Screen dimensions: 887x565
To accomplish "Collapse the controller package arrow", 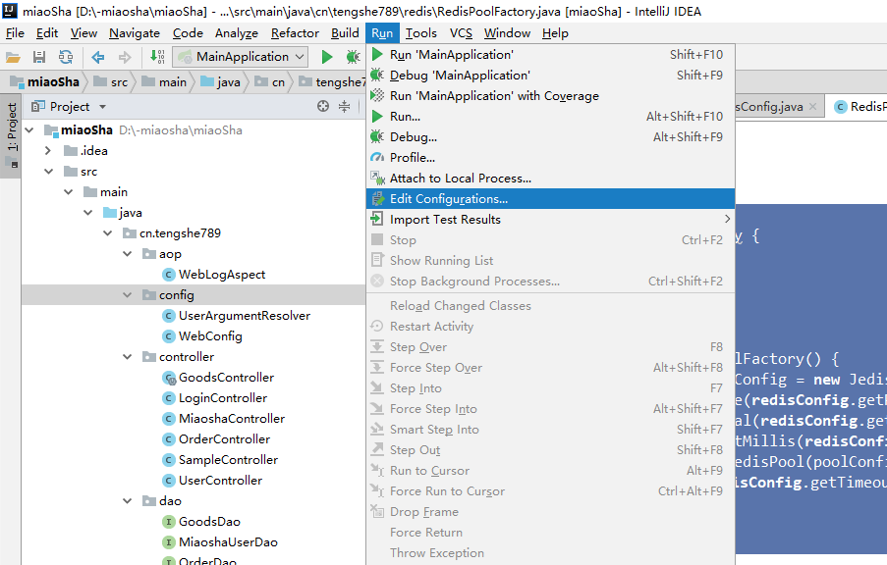I will 128,356.
